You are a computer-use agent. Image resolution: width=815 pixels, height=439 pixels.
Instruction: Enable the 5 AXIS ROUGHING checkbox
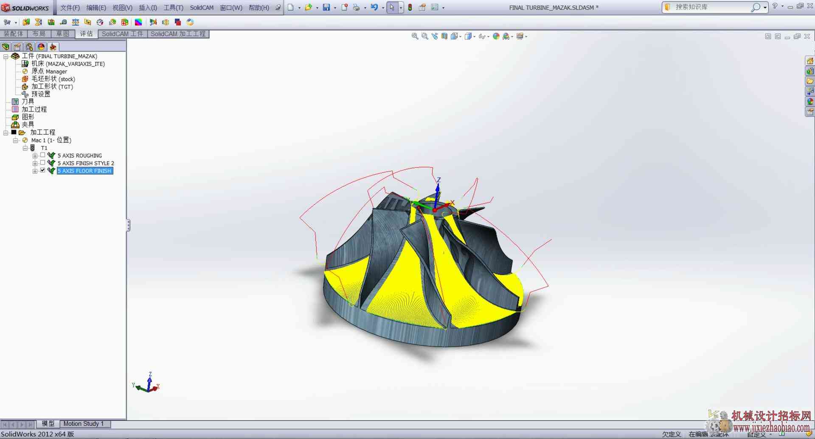[x=42, y=155]
